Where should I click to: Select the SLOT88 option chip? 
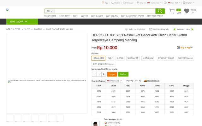pyautogui.click(x=120, y=58)
